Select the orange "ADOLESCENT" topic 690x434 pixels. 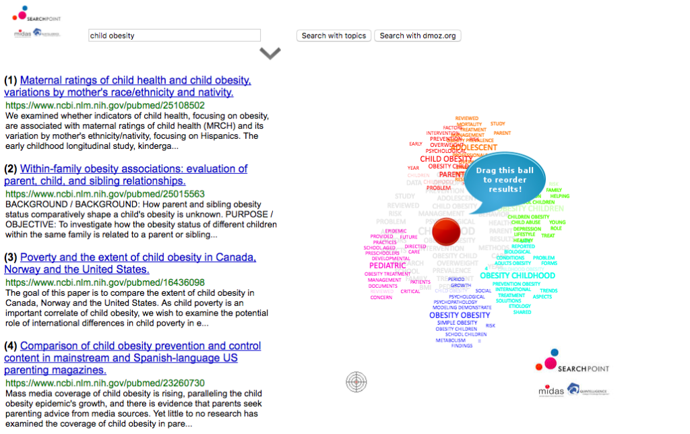(474, 148)
